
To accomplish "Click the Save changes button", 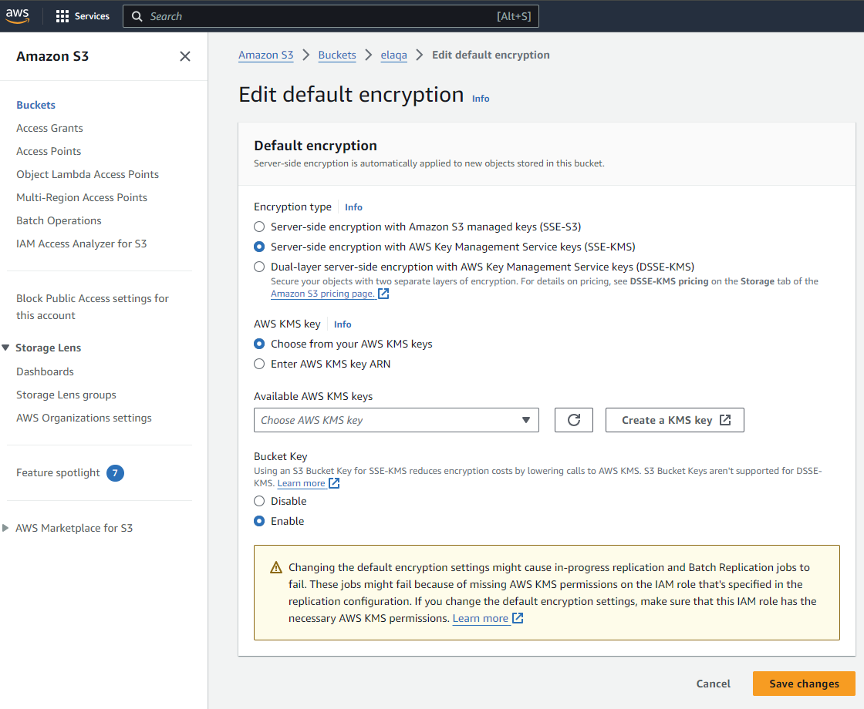I will click(x=804, y=684).
